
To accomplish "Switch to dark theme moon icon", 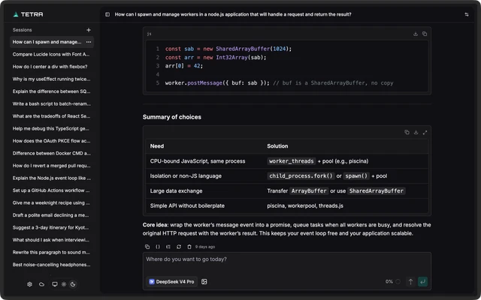I will (x=73, y=284).
